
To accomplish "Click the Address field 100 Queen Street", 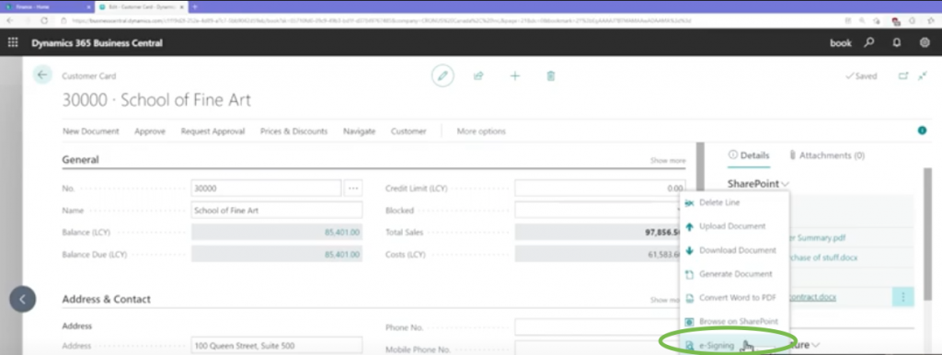I will (x=277, y=346).
